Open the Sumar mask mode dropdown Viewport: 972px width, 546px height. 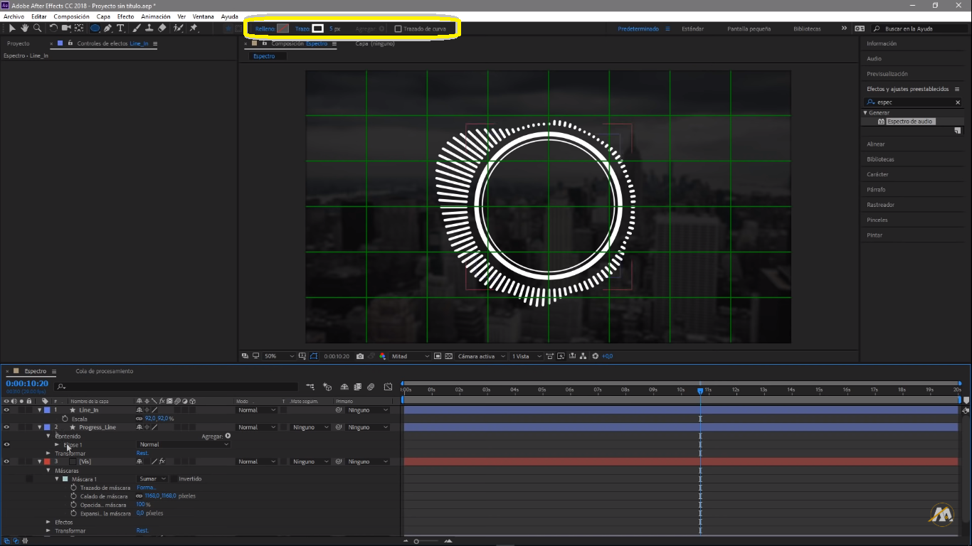152,479
